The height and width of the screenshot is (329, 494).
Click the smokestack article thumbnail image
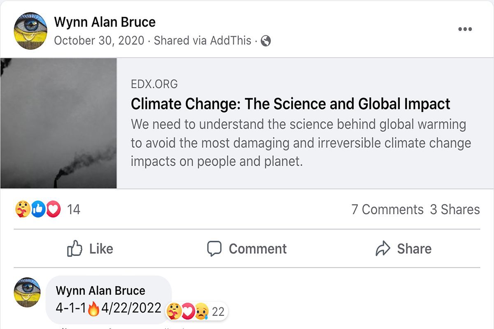click(x=58, y=123)
